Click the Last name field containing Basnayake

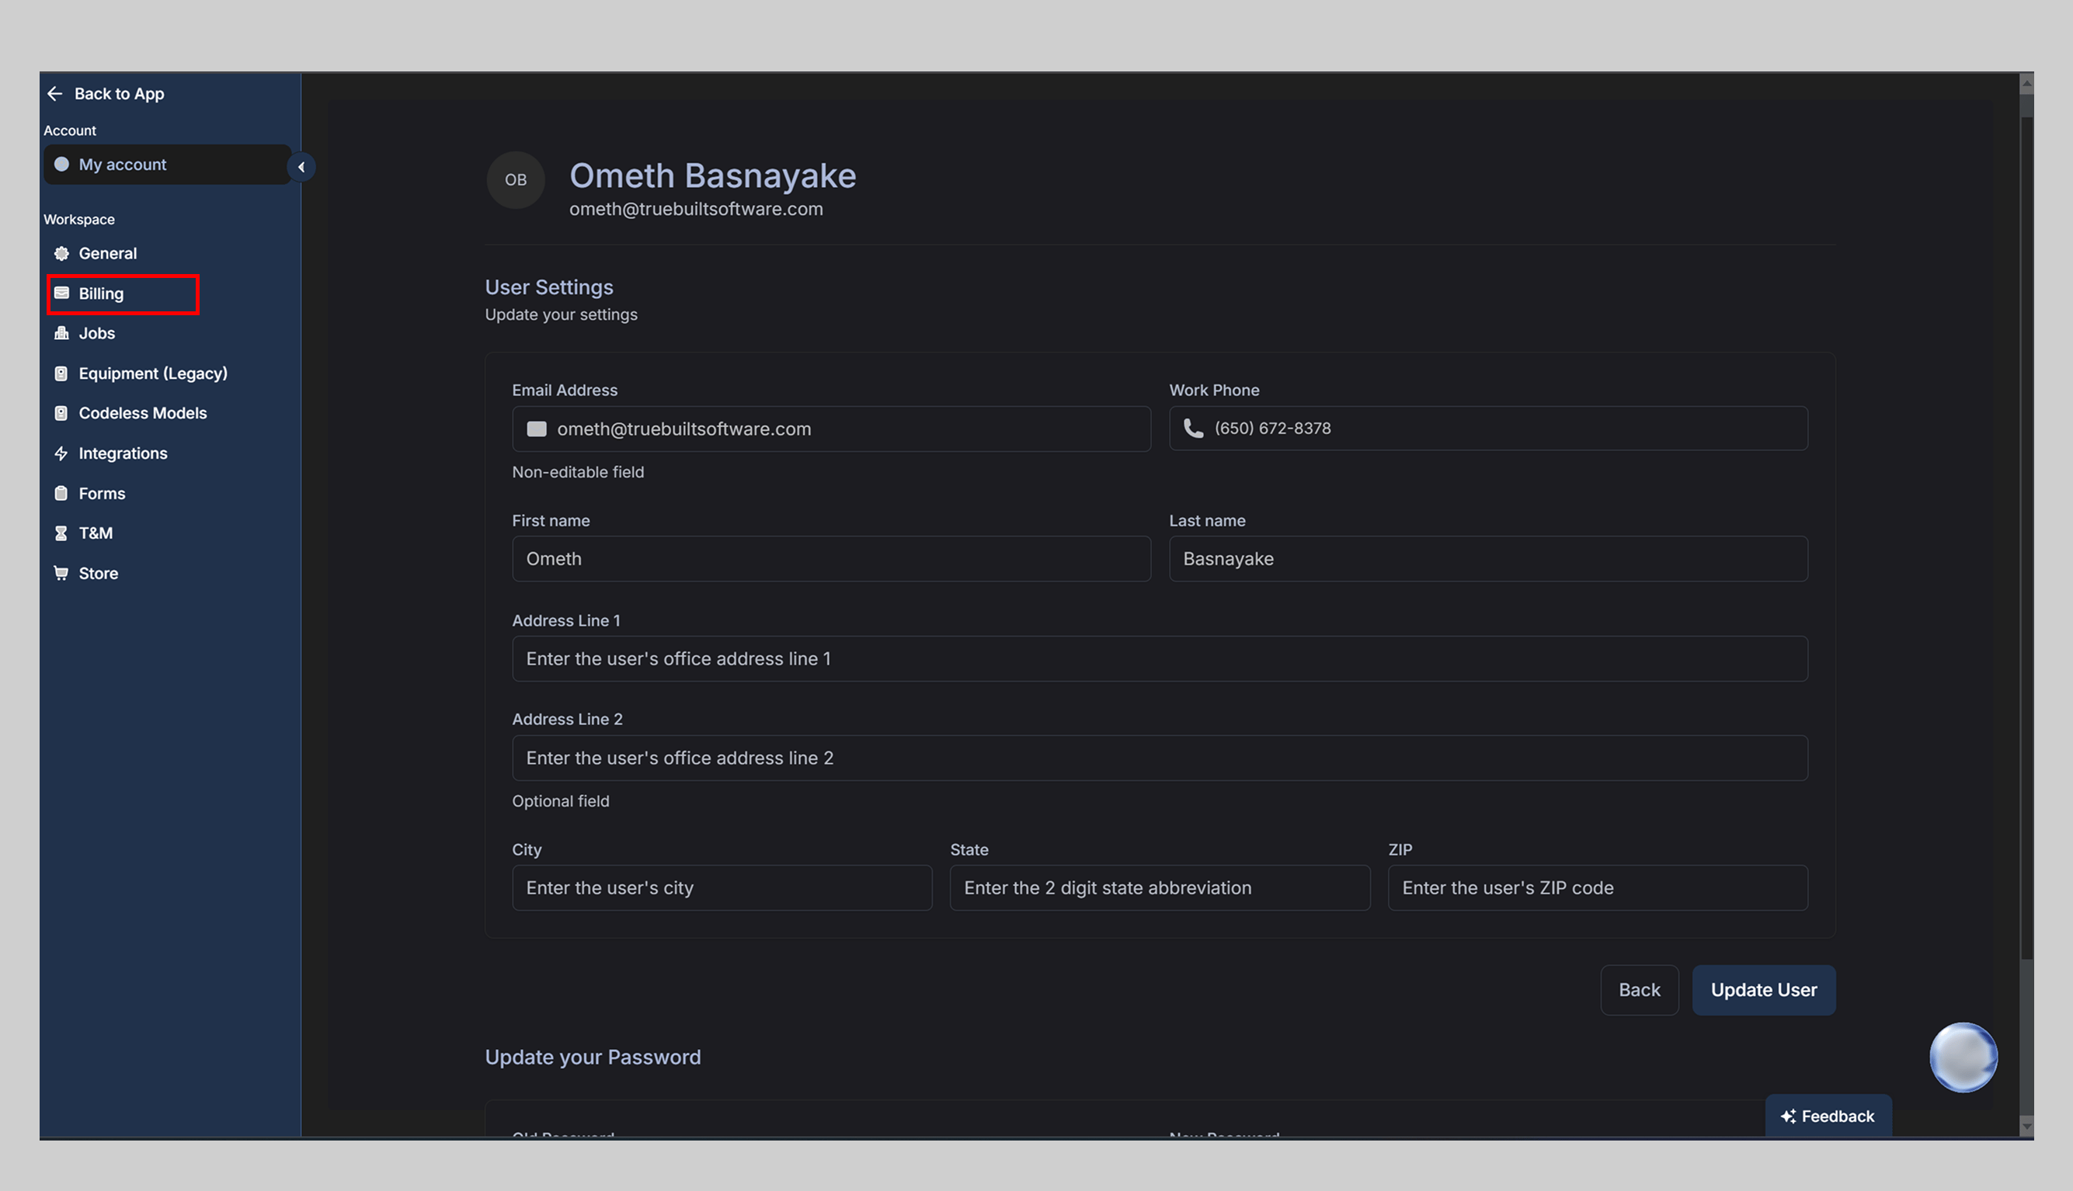pyautogui.click(x=1488, y=559)
